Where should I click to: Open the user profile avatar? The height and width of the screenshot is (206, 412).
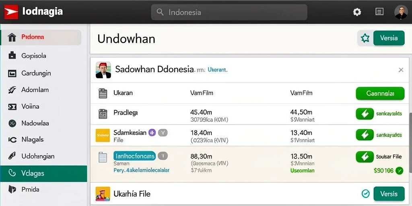click(401, 12)
